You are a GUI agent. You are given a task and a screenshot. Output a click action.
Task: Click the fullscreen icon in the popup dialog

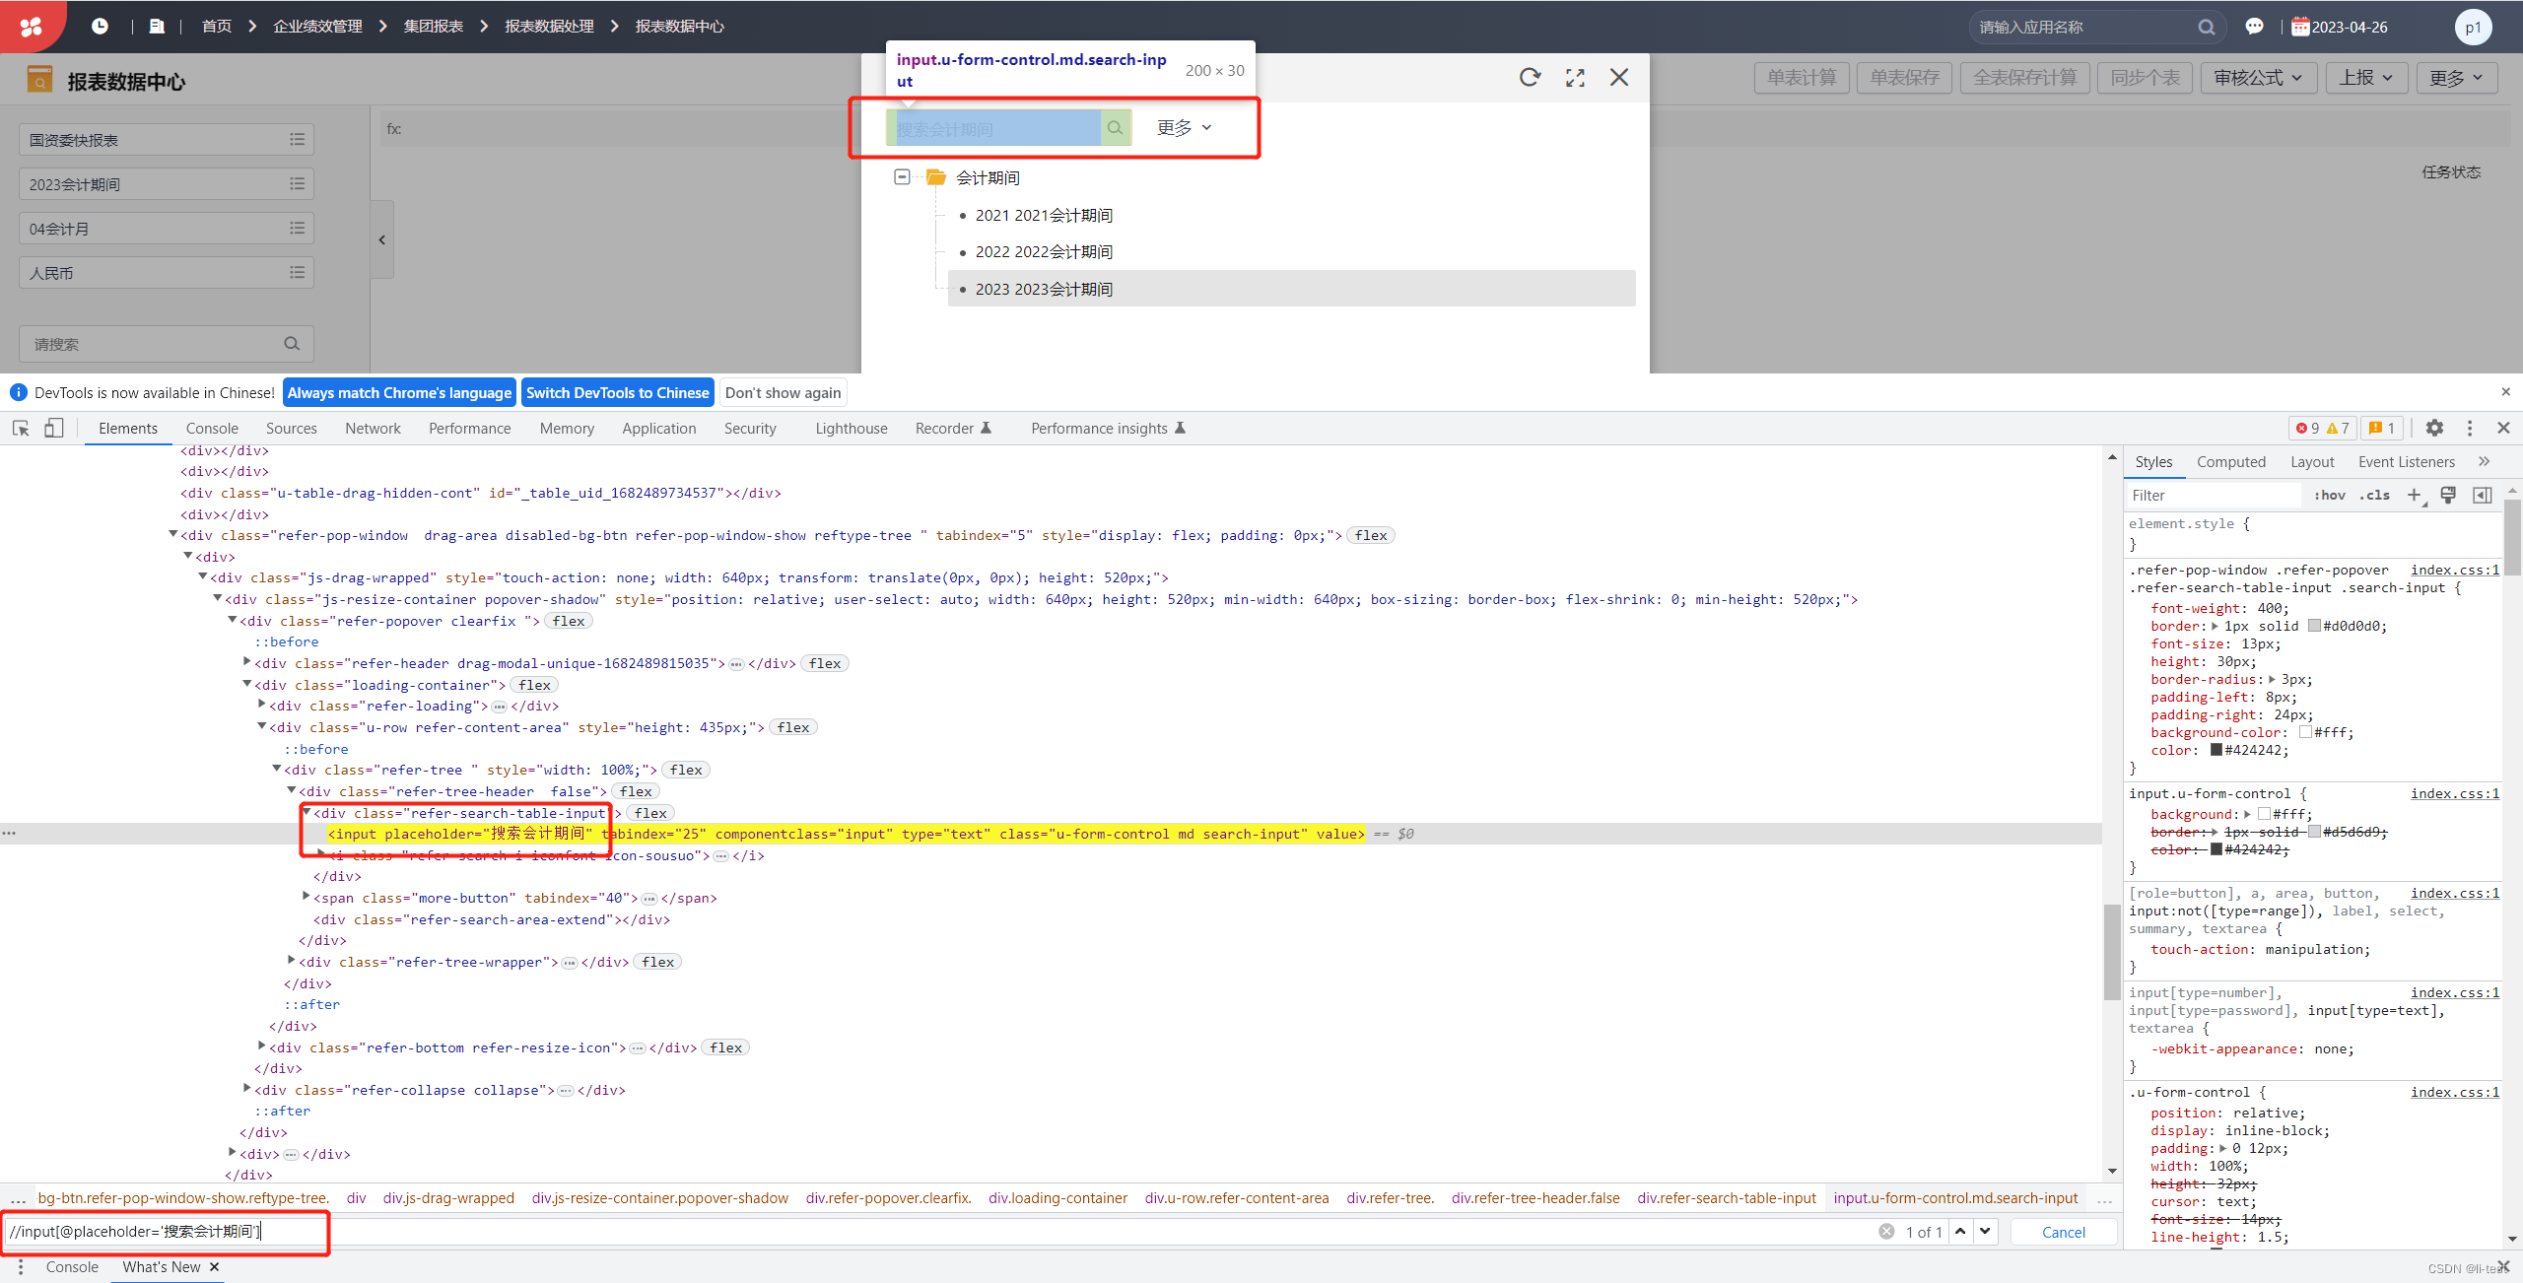[x=1575, y=77]
